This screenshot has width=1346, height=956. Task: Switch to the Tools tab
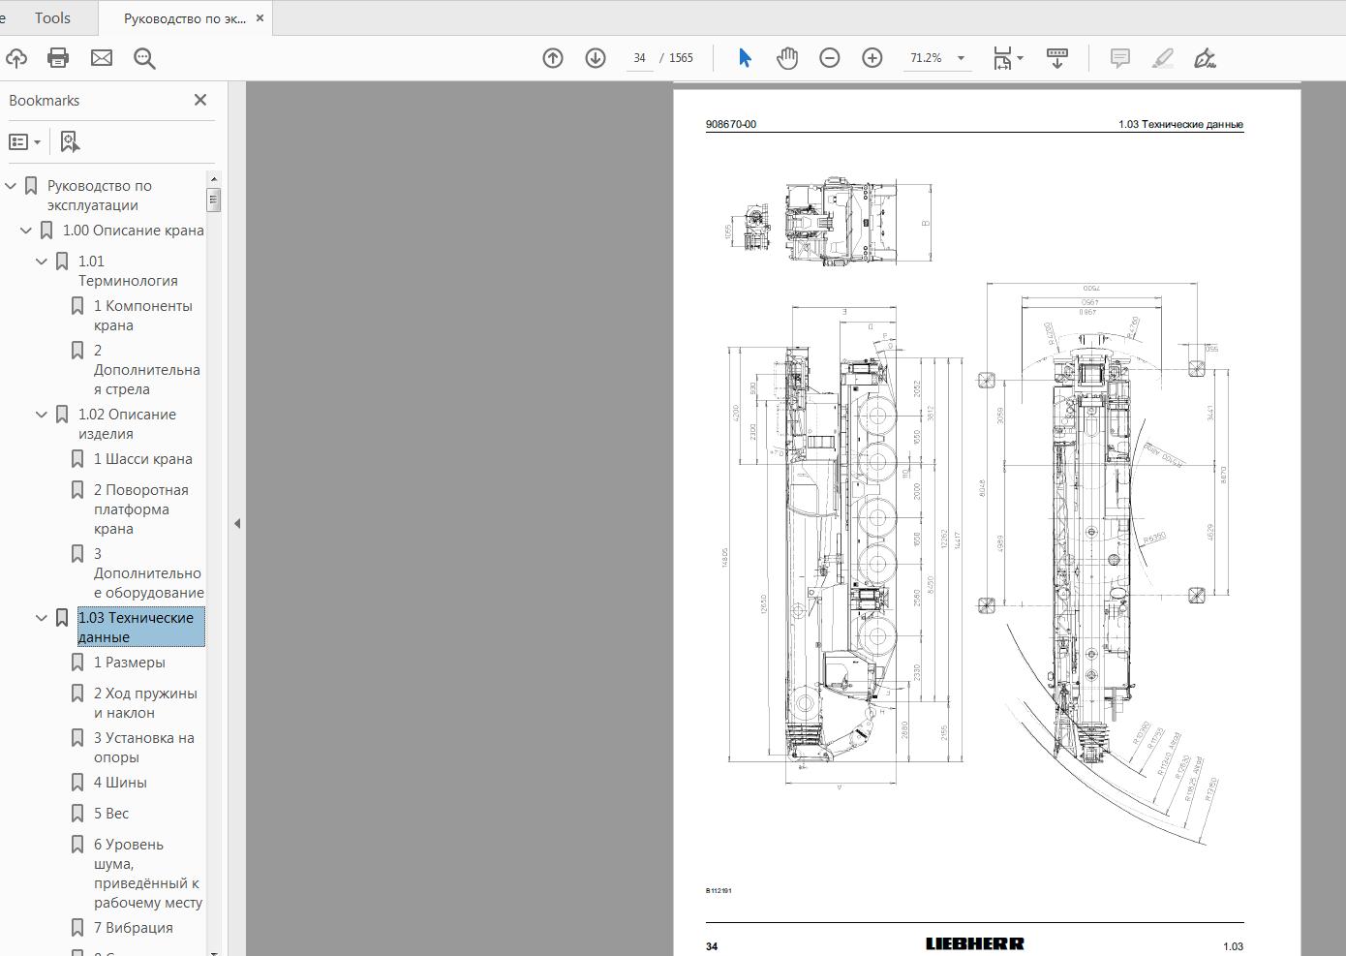[x=52, y=18]
